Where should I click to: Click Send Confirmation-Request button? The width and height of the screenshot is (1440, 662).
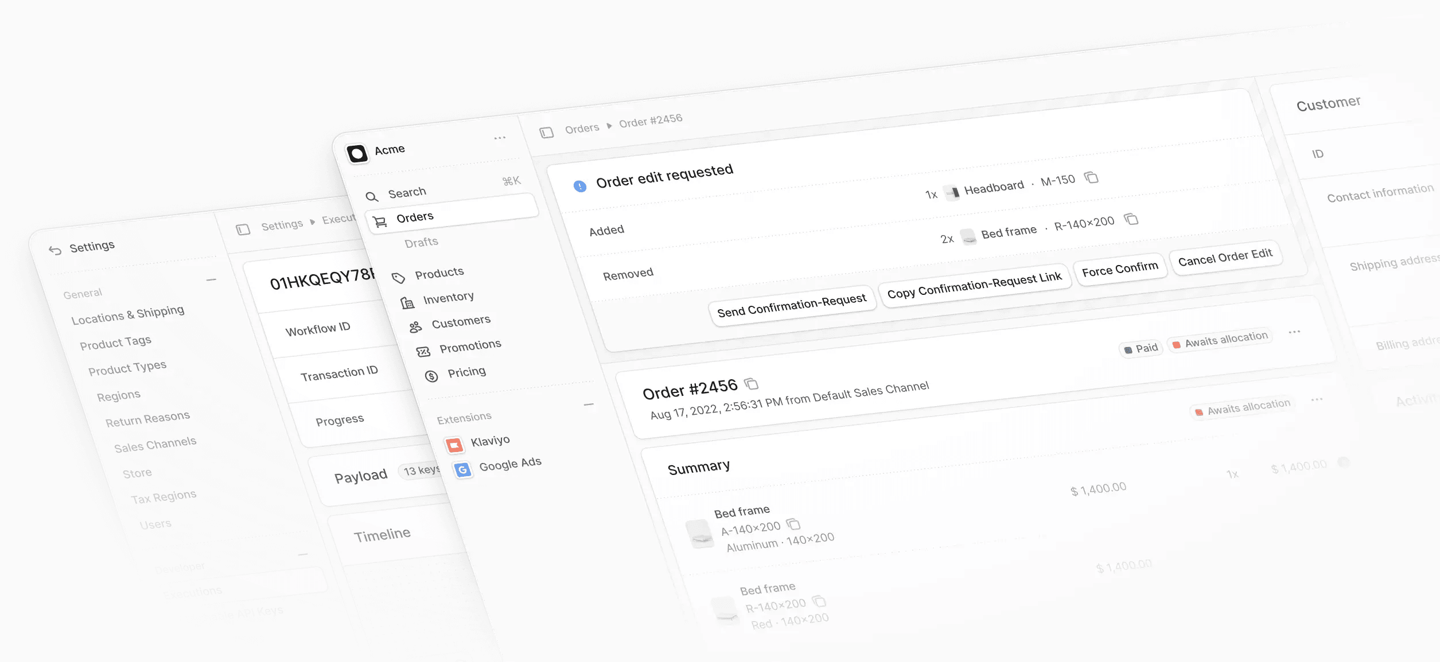[x=792, y=305]
